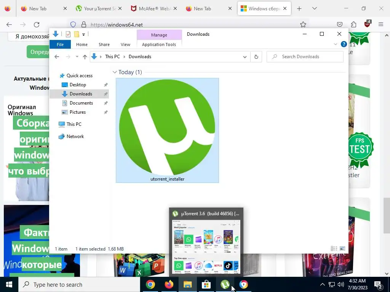Collapse the Today (1) group
The image size is (390, 292).
[x=115, y=72]
